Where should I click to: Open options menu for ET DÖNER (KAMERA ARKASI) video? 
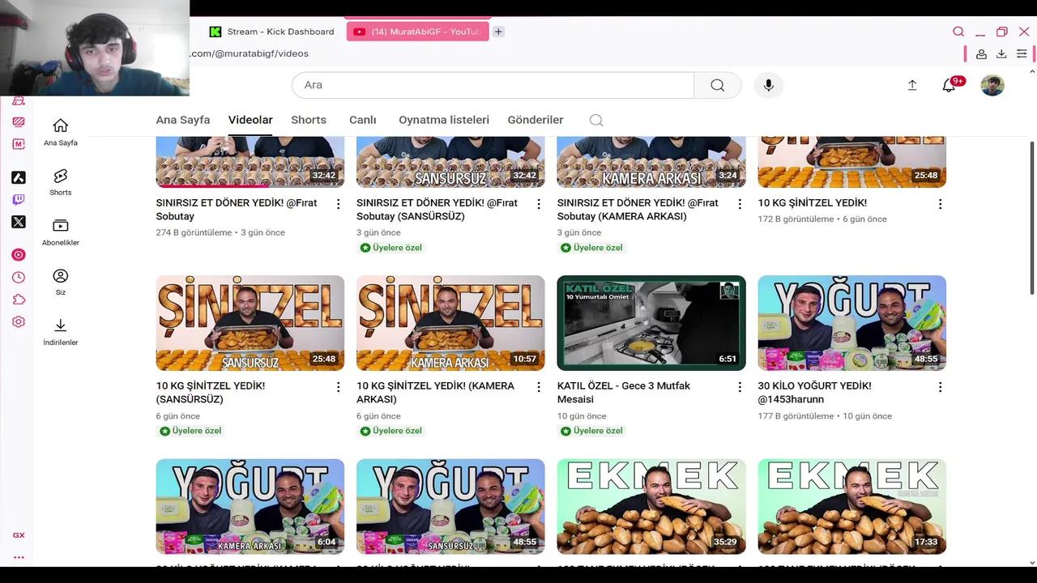740,204
